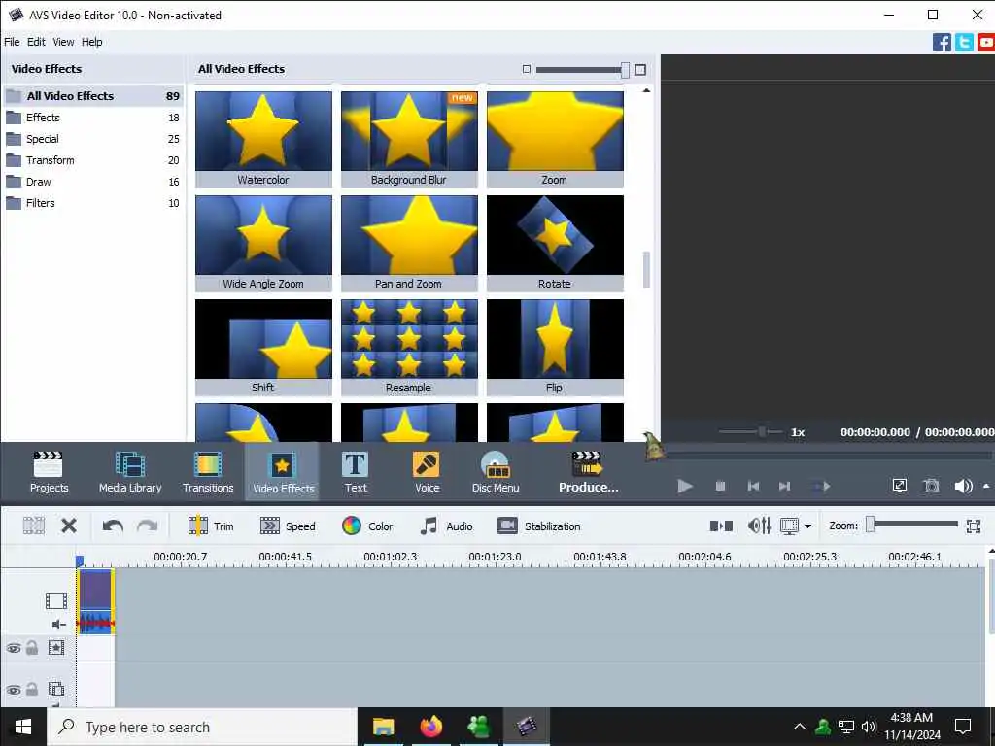
Task: Select the Draw folder
Action: point(93,182)
